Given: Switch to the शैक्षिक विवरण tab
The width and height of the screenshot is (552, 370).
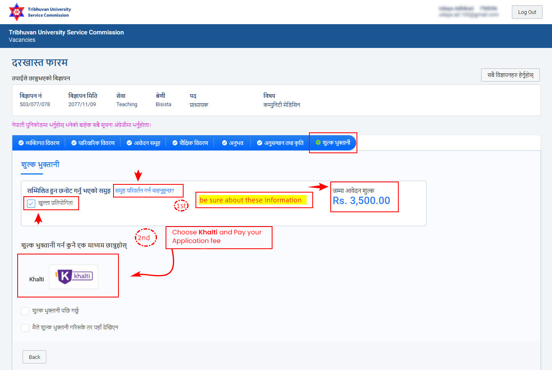Looking at the screenshot, I should [x=190, y=143].
